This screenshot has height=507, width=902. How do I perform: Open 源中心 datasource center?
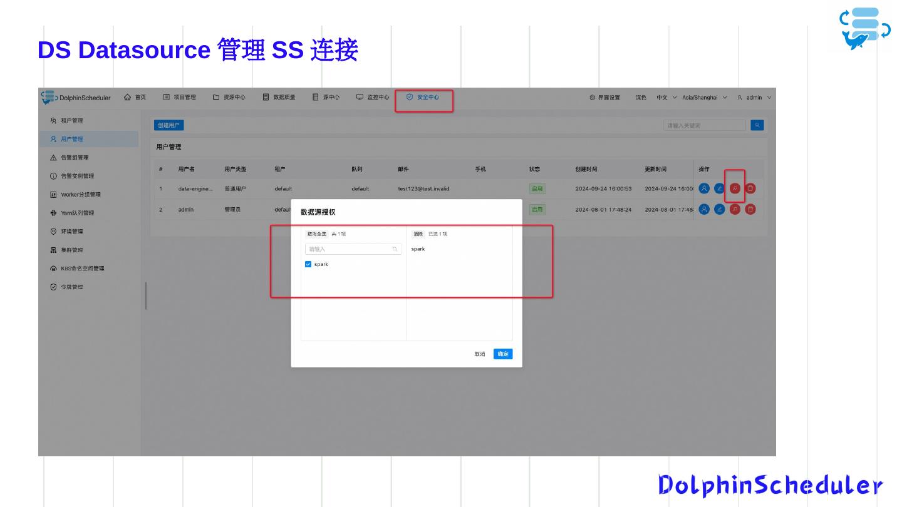pyautogui.click(x=326, y=97)
